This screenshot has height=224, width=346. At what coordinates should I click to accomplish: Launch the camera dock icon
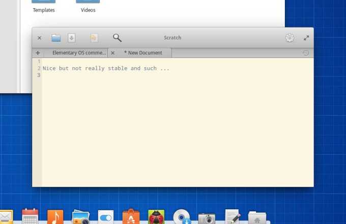(x=207, y=218)
